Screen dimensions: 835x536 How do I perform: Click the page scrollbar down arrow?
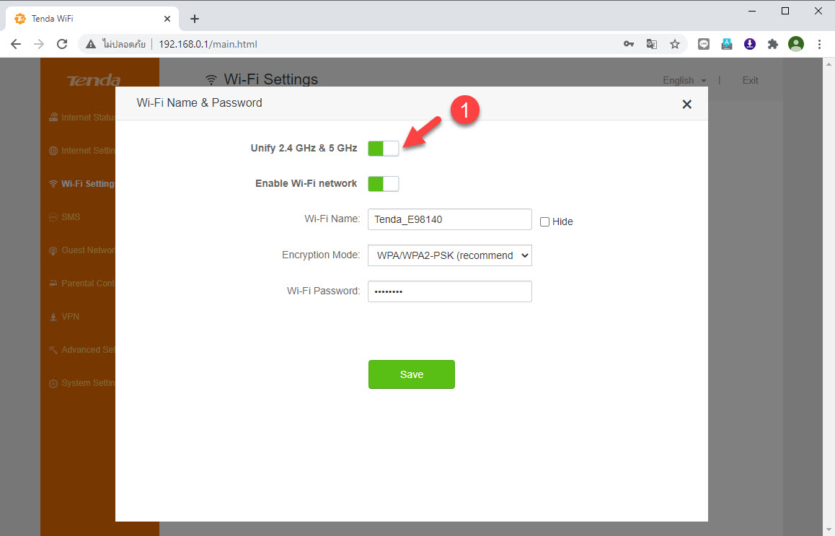tap(829, 530)
